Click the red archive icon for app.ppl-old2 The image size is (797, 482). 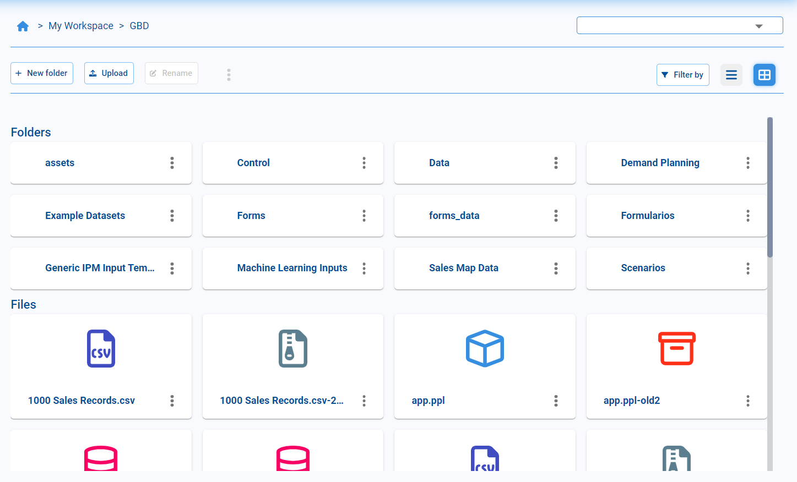point(676,348)
